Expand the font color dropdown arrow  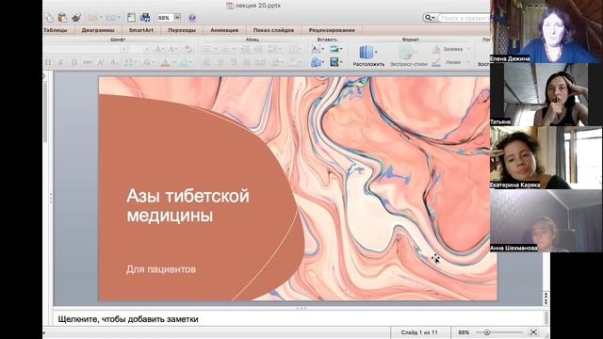tap(174, 62)
